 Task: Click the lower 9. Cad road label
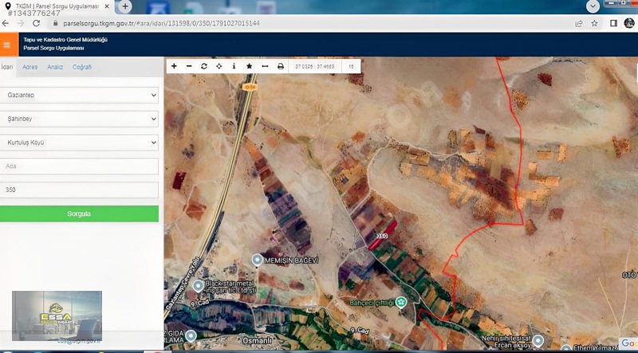360,331
